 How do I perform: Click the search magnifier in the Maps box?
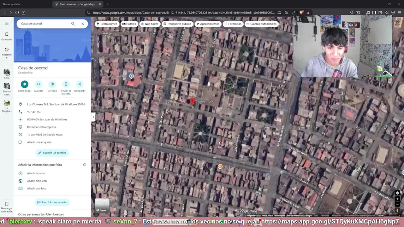point(73,24)
